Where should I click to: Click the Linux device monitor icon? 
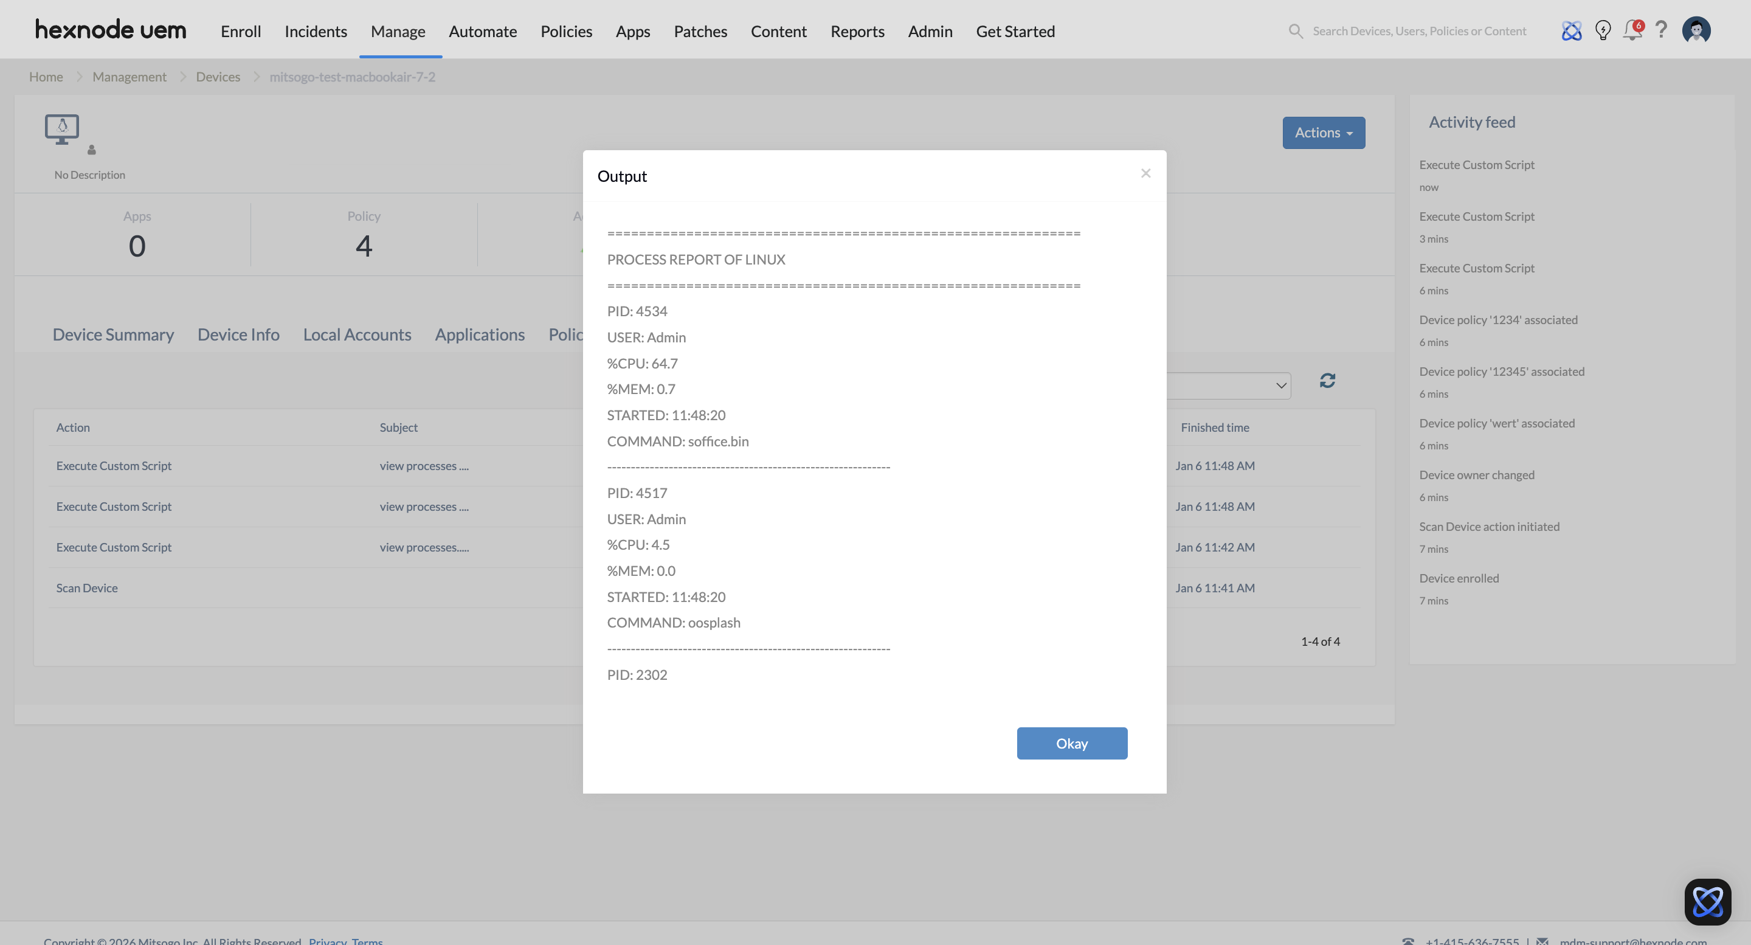62,128
